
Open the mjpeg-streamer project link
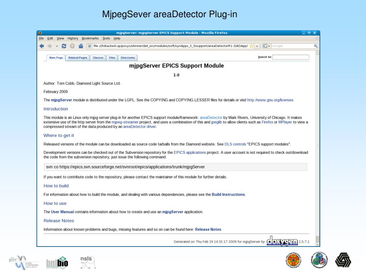coord(125,122)
